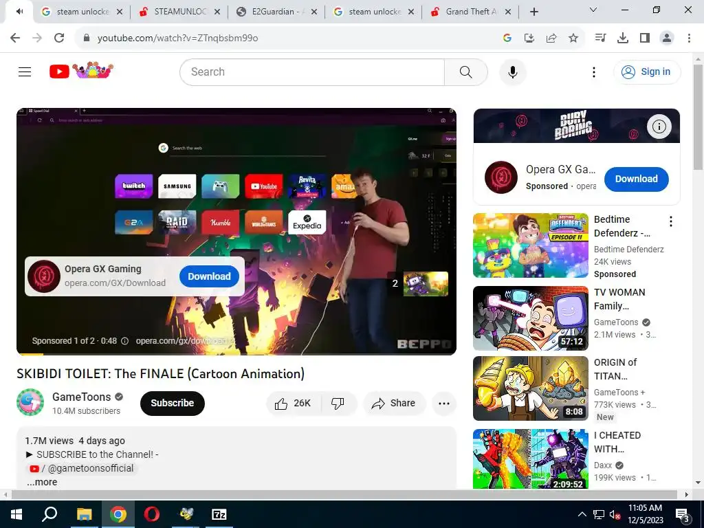Image resolution: width=704 pixels, height=528 pixels.
Task: Switch to the Grand Theft Auto tab
Action: pos(470,12)
